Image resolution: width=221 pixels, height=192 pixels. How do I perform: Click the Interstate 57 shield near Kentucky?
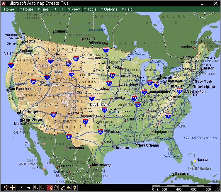tap(138, 105)
